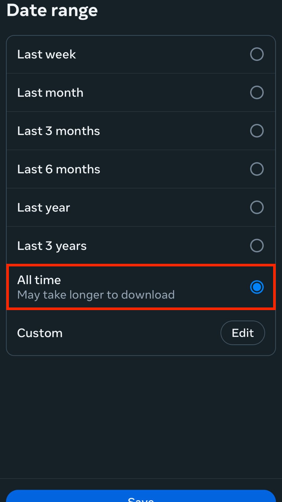The image size is (282, 502).
Task: Tap the "Last 3 years" option text
Action: pos(52,246)
